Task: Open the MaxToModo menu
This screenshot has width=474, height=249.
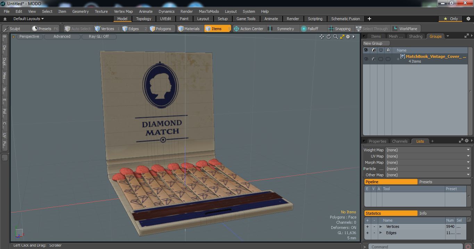Action: [x=209, y=11]
